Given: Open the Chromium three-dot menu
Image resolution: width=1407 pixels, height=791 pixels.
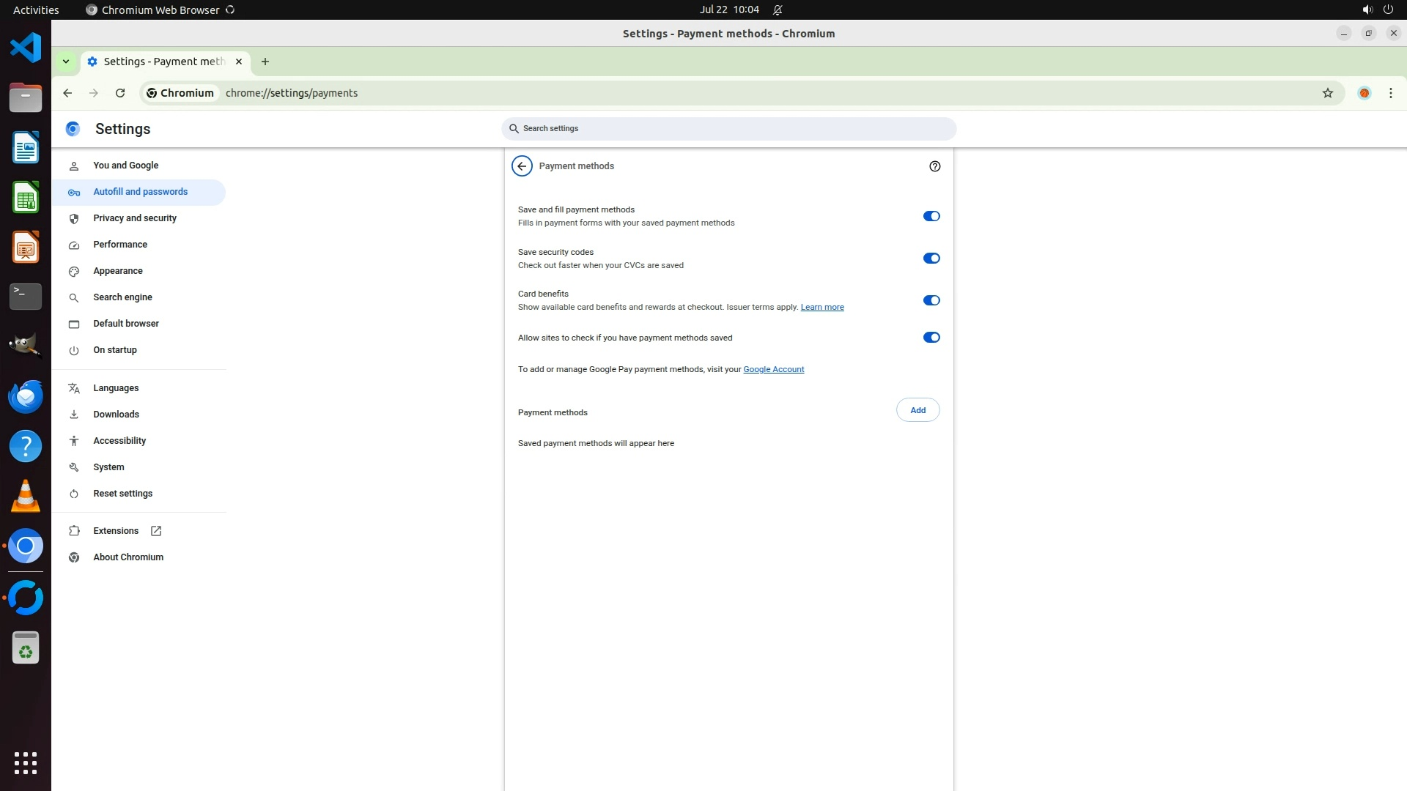Looking at the screenshot, I should [1390, 93].
